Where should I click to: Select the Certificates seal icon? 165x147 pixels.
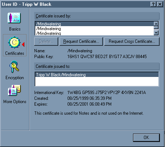coord(14,42)
